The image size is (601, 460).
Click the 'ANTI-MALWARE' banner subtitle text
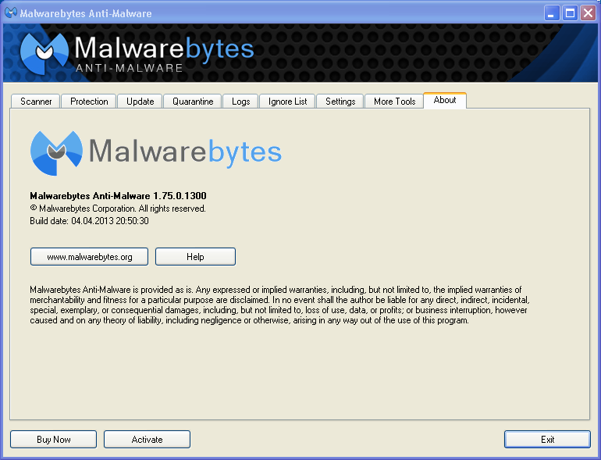coord(129,68)
